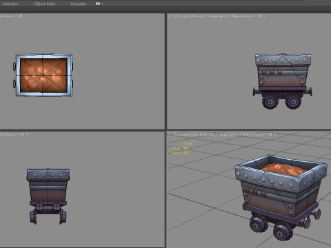Select the mine cart in the Front viewport
The height and width of the screenshot is (248, 331).
click(x=283, y=81)
